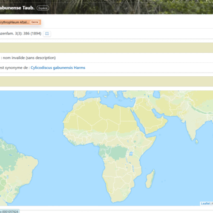Open the book reference icon beside 386 (1894)
The width and height of the screenshot is (213, 213).
click(x=47, y=34)
